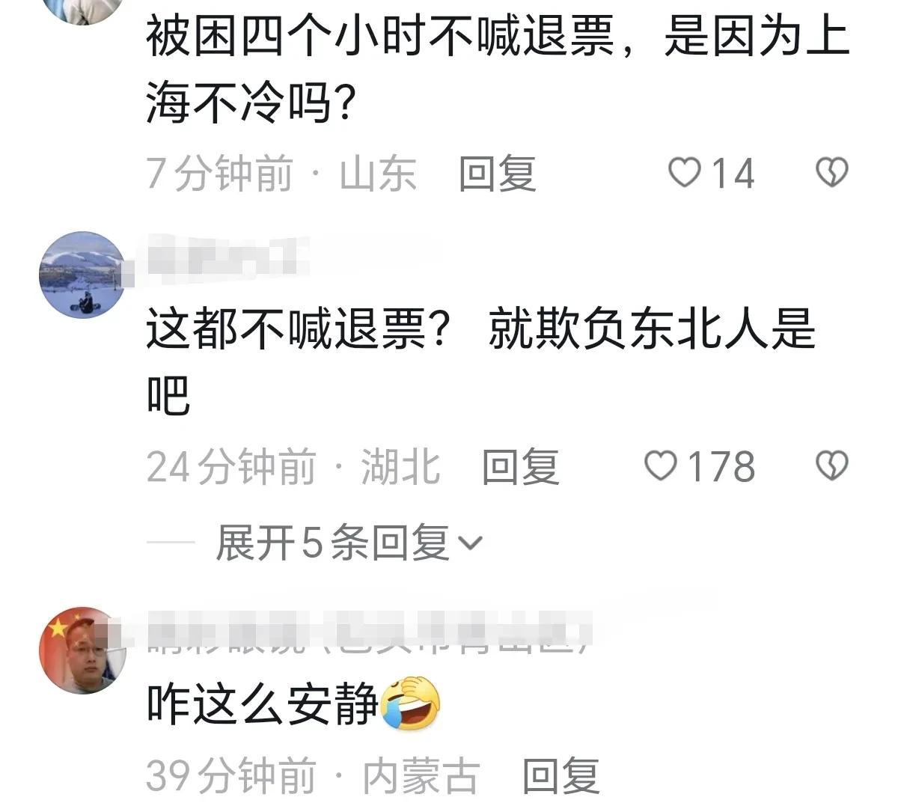Dislike the Hubei comment via broken heart
The image size is (898, 803).
(x=831, y=466)
